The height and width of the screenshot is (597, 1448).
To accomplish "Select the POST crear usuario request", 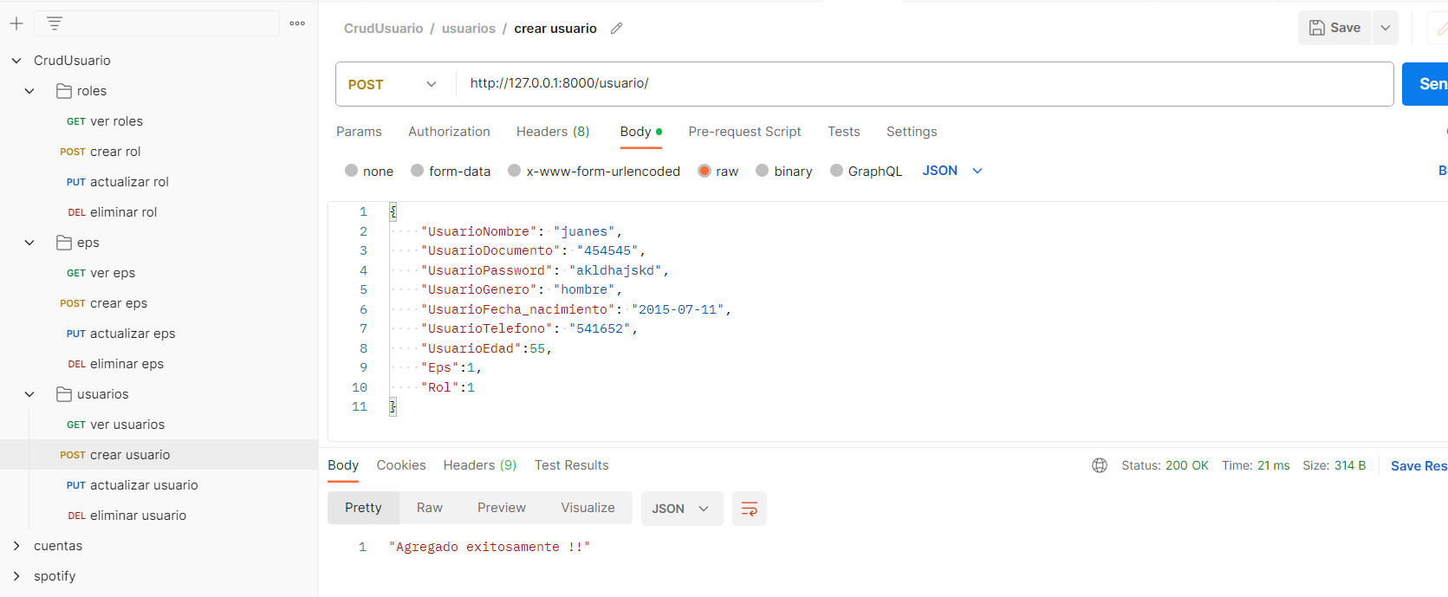I will click(x=159, y=455).
